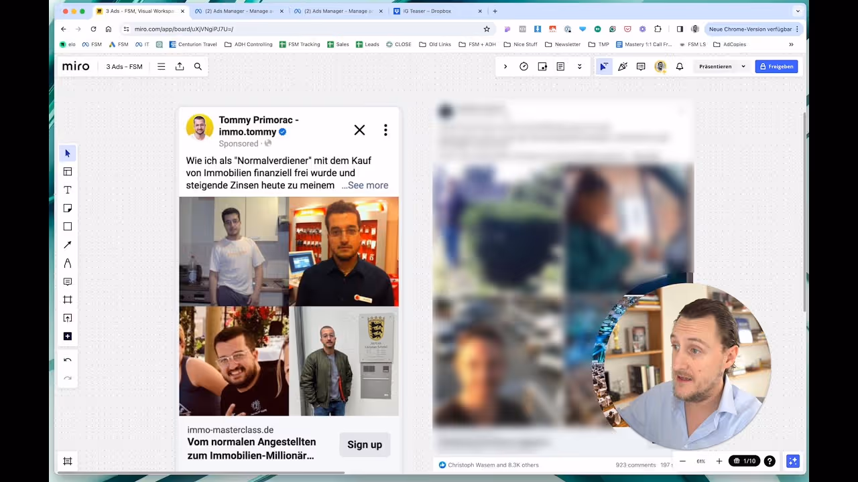The width and height of the screenshot is (858, 482).
Task: Open the 1/10 frames counter
Action: click(745, 461)
